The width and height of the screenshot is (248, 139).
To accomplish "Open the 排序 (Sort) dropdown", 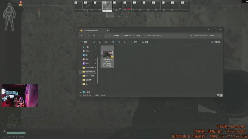I will pyautogui.click(x=135, y=42).
